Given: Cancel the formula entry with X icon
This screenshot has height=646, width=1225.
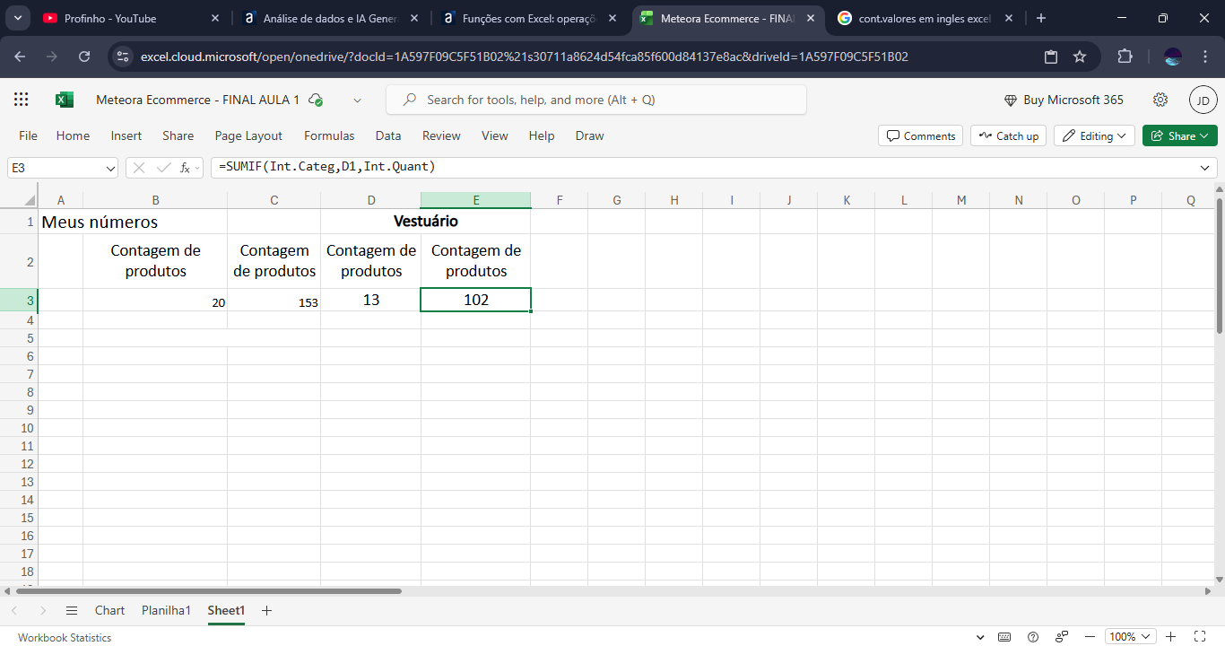Looking at the screenshot, I should 139,167.
